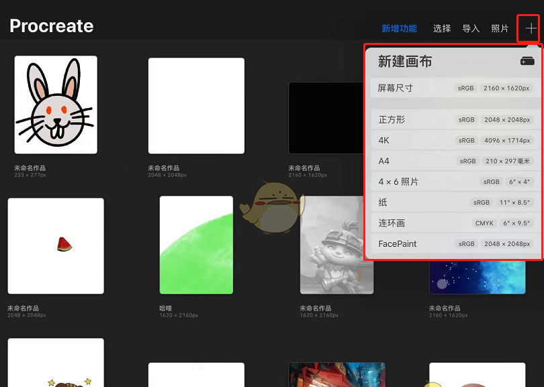
Task: Open the watermelon slice artwork
Action: (x=56, y=246)
